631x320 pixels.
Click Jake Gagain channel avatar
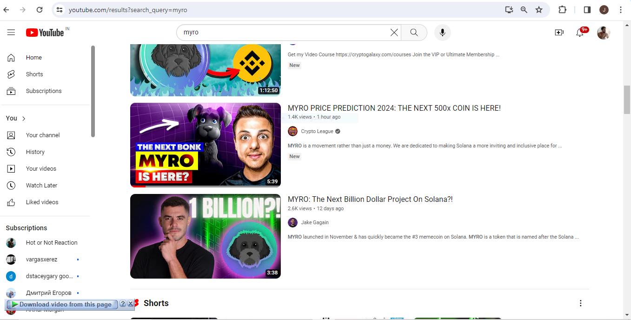click(292, 222)
